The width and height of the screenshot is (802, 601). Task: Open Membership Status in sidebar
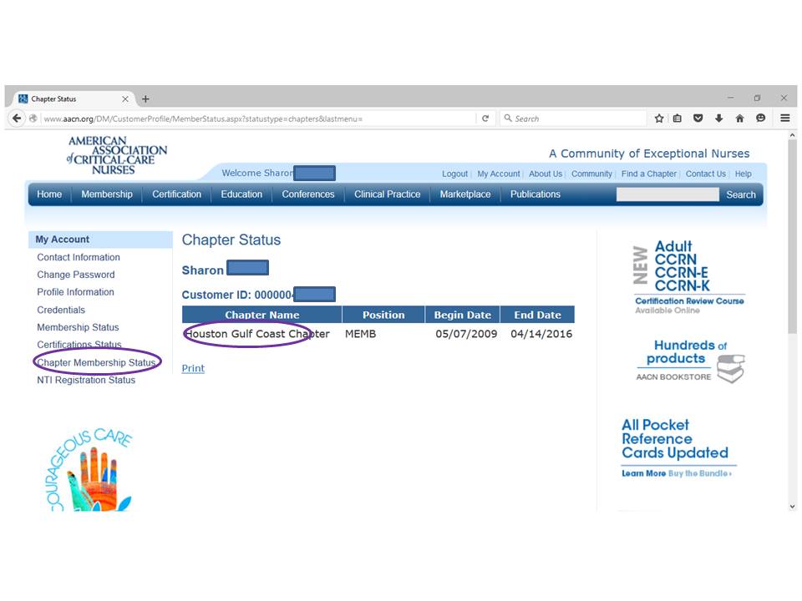78,327
